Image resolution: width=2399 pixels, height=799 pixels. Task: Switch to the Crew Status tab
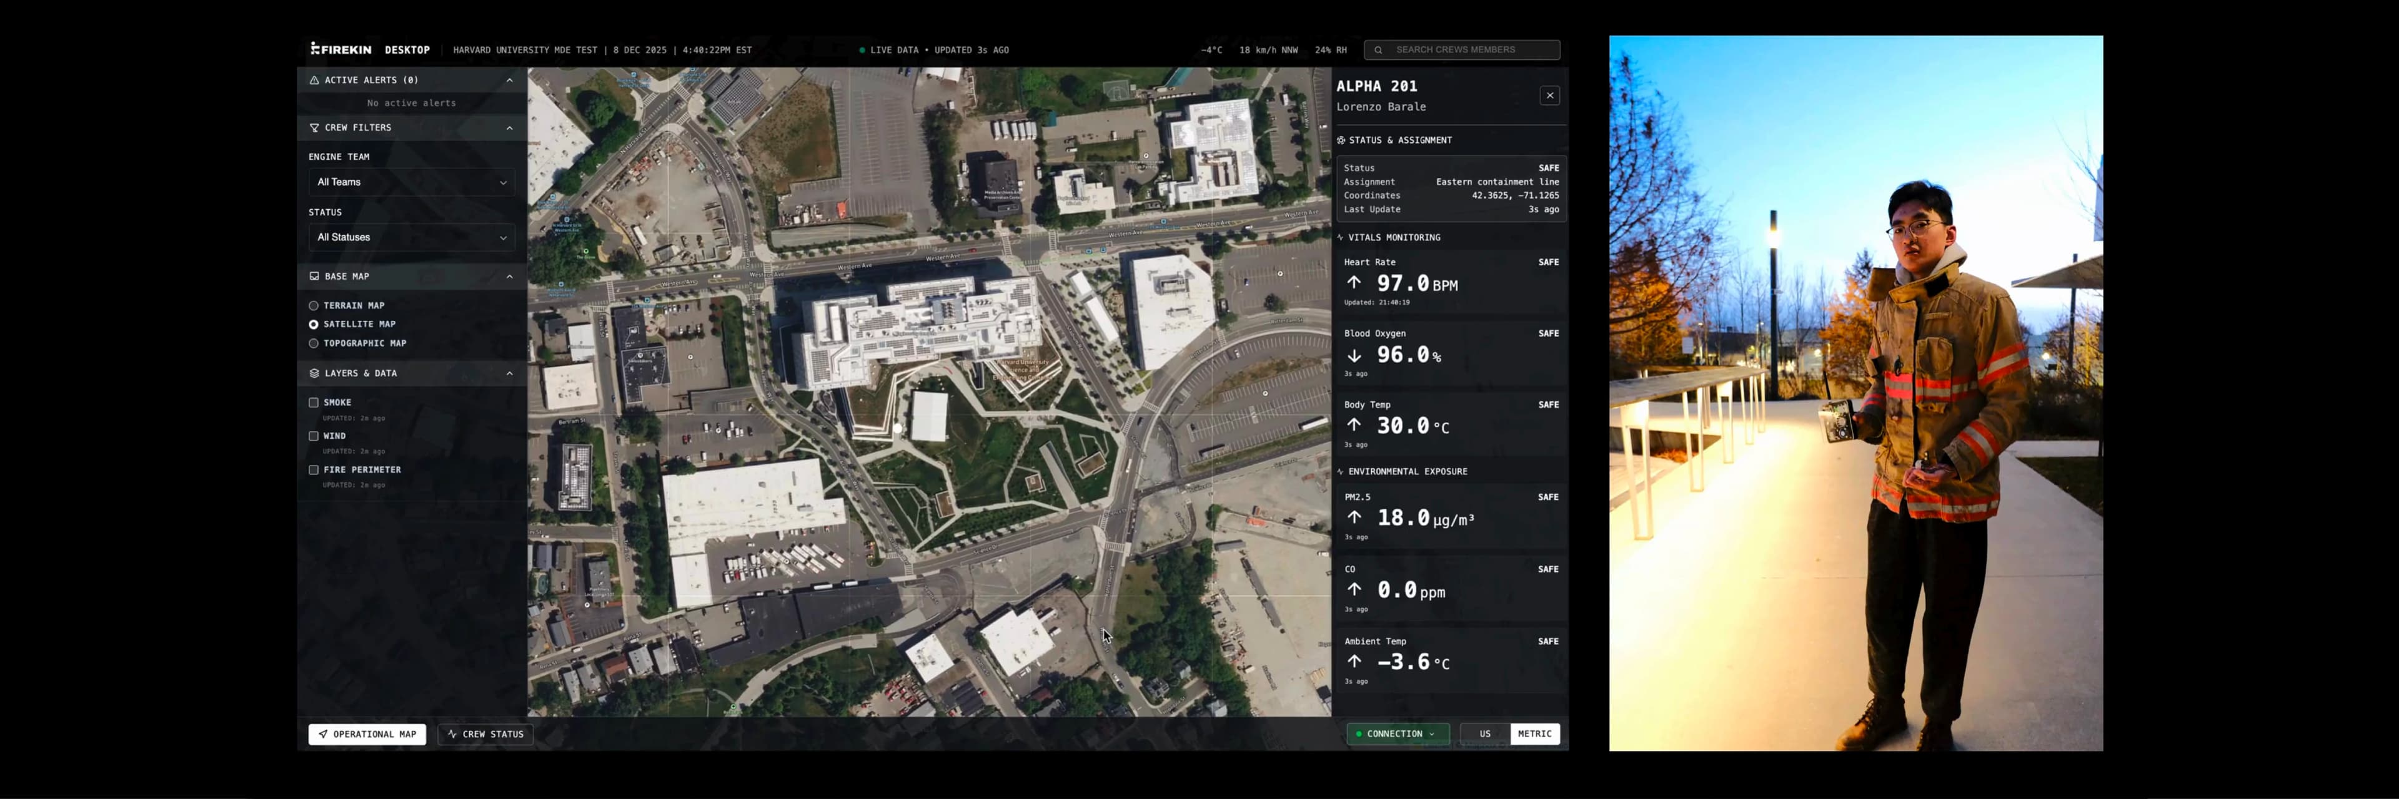click(x=485, y=734)
